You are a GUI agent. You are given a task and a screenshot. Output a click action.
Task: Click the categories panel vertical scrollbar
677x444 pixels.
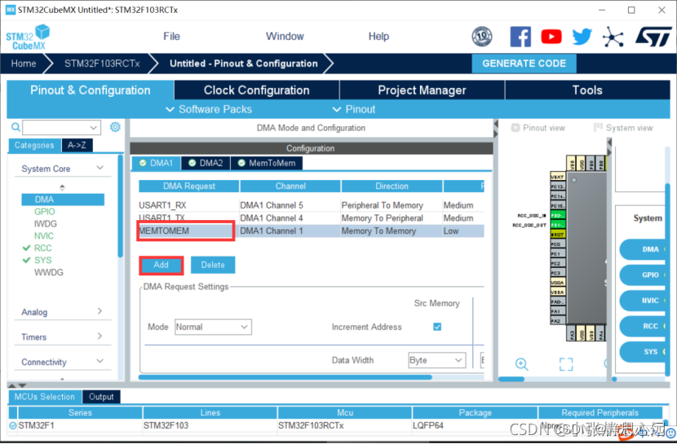click(x=121, y=207)
